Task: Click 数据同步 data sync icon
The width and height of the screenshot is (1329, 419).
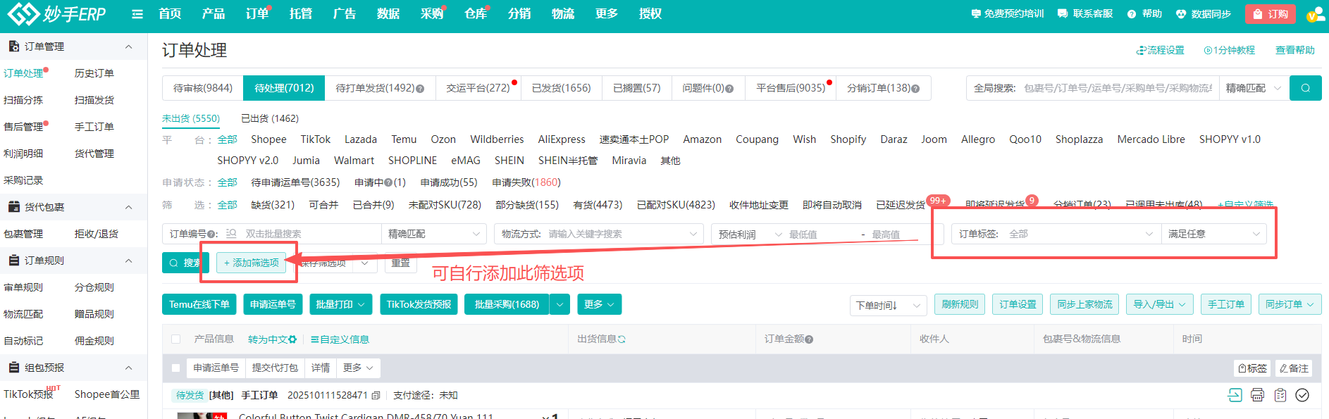Action: pyautogui.click(x=1180, y=14)
